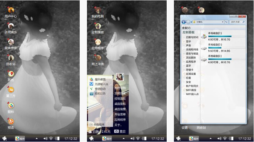Click the 重启 button in the start menu
This screenshot has width=254, height=142.
click(x=120, y=131)
